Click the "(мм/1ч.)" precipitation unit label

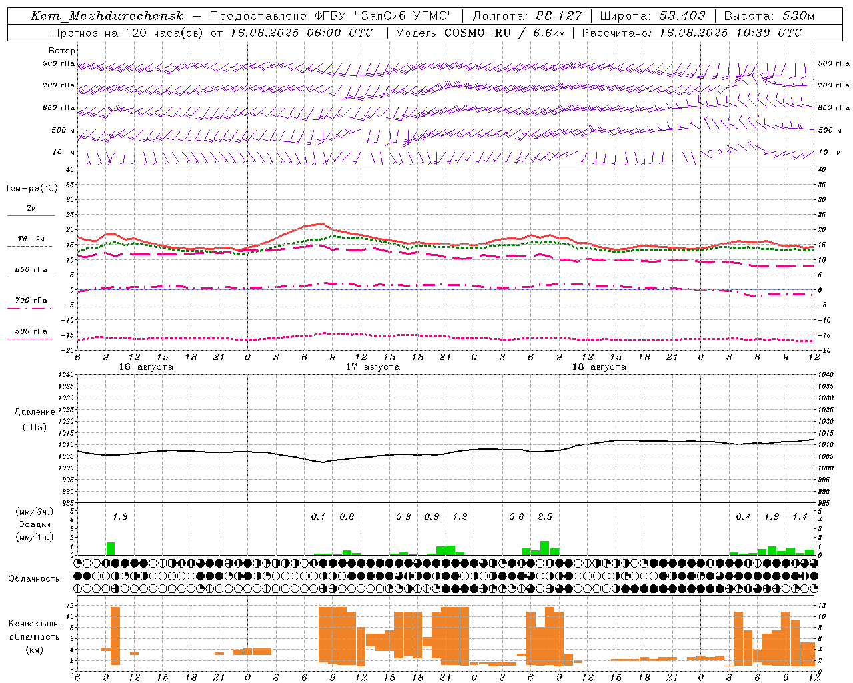click(x=35, y=537)
